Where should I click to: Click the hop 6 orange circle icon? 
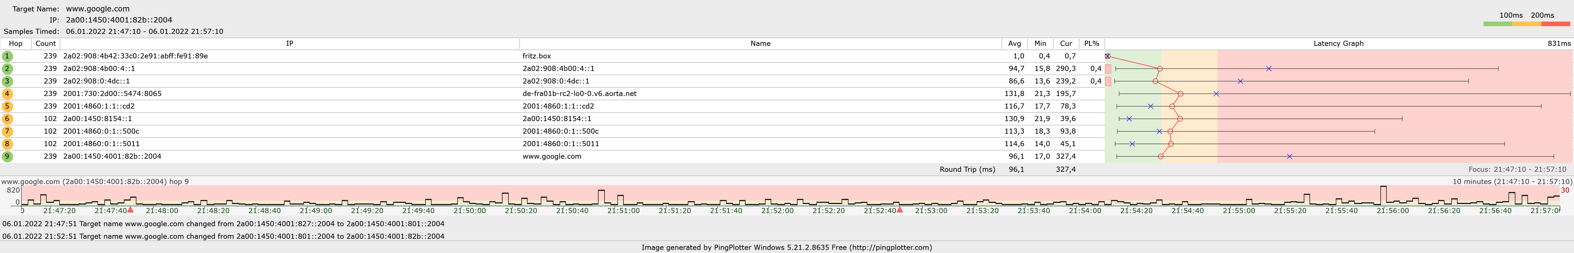pos(7,119)
